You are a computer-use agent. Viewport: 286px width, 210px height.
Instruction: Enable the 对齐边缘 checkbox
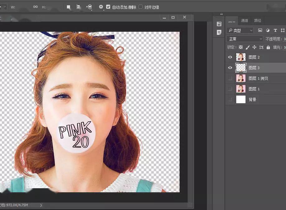pos(140,7)
